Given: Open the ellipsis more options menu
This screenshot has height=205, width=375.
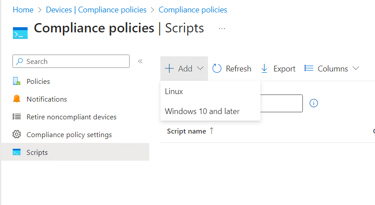Looking at the screenshot, I should point(222,29).
